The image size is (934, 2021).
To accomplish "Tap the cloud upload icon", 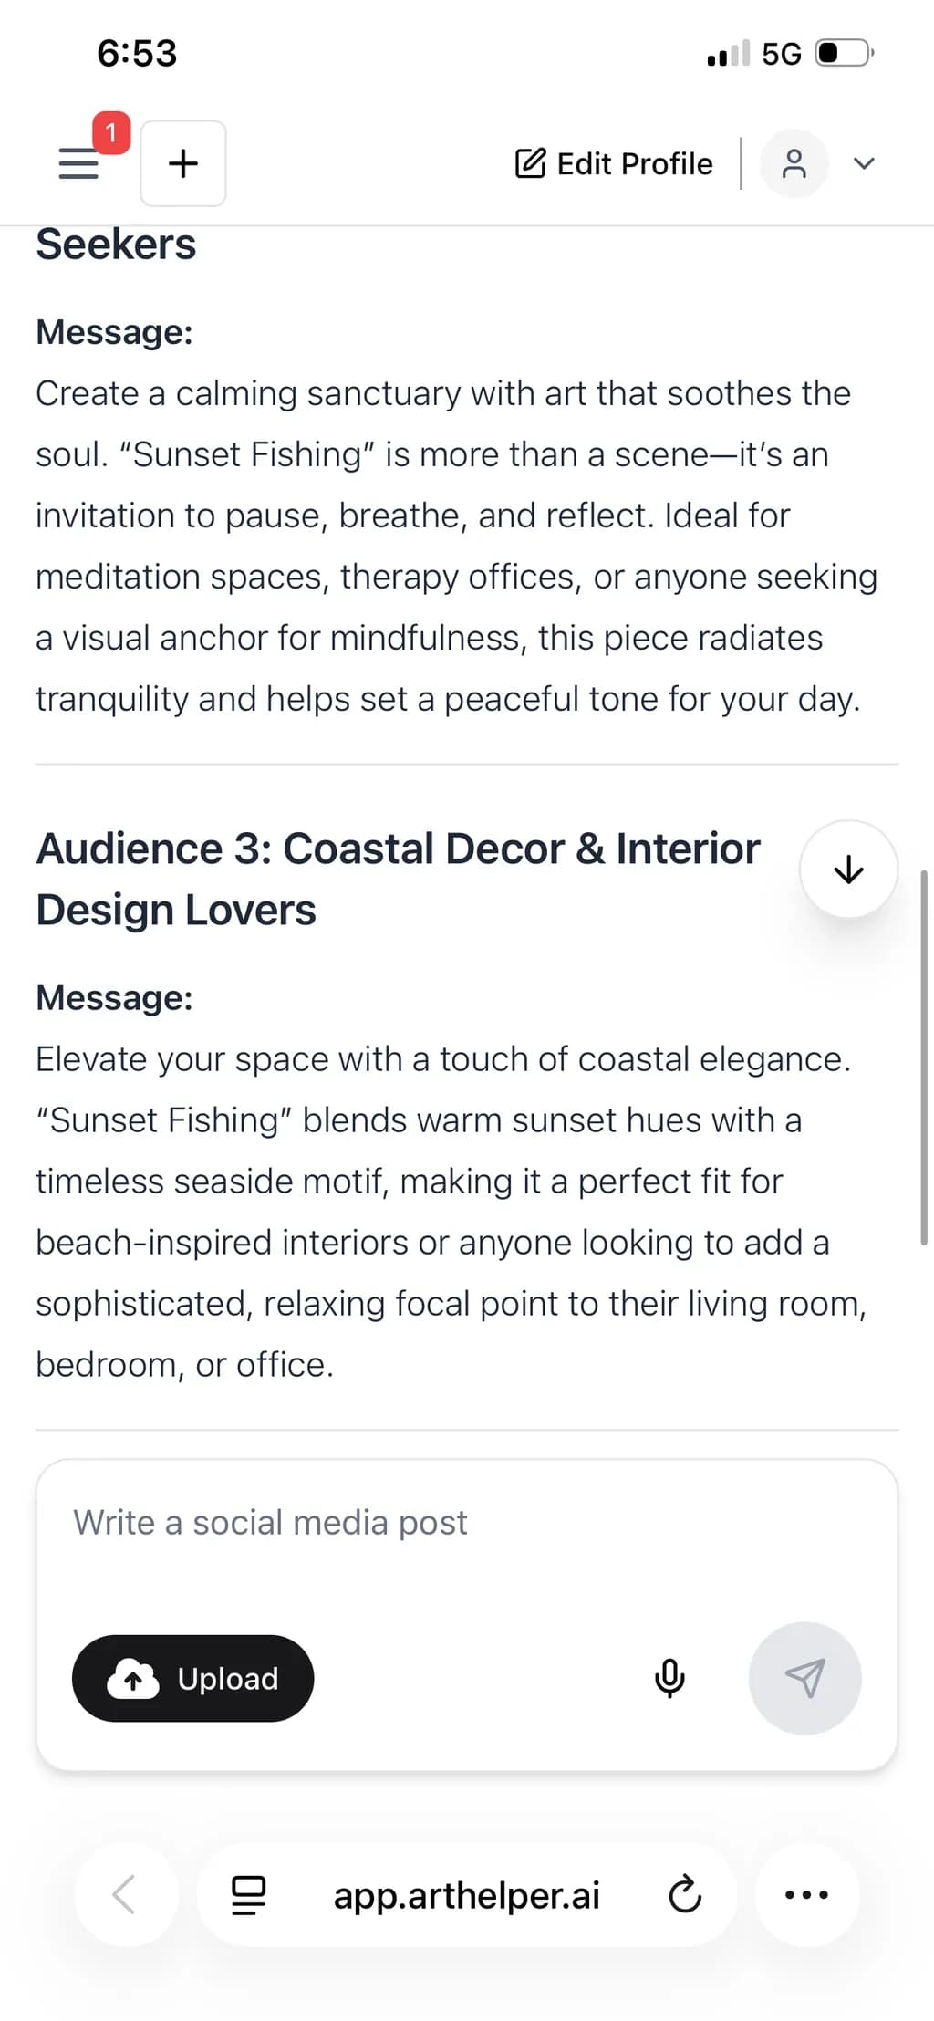I will (133, 1678).
